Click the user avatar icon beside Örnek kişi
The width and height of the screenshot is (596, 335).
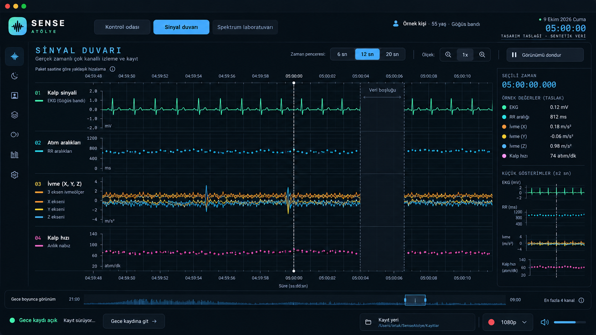tap(396, 23)
